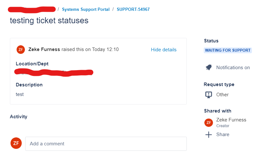Click inside the Add a comment field
Viewport: 280px width, 160px height.
[106, 144]
